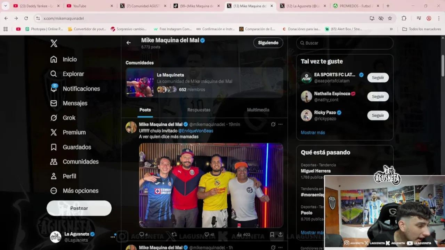This screenshot has width=445, height=250.
Task: Open three-dot menu on second post
Action: (x=280, y=248)
